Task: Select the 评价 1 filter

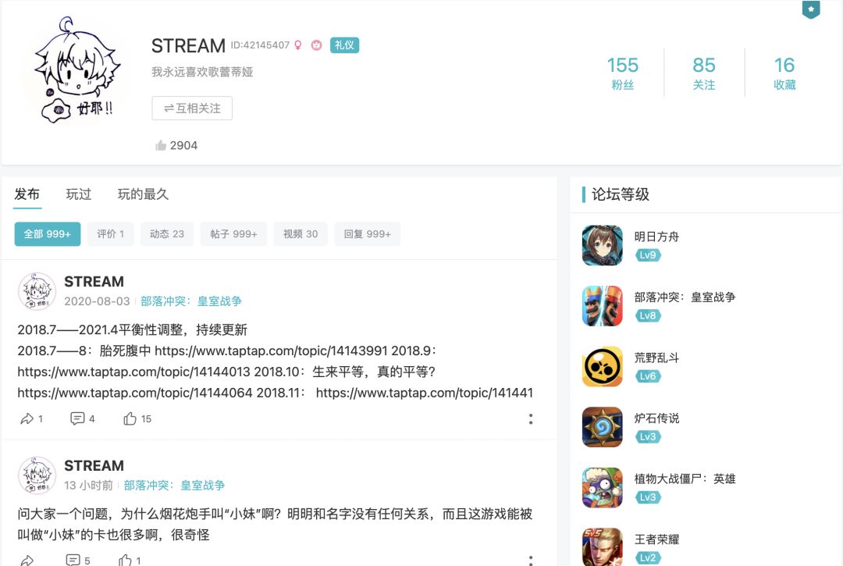Action: tap(110, 234)
